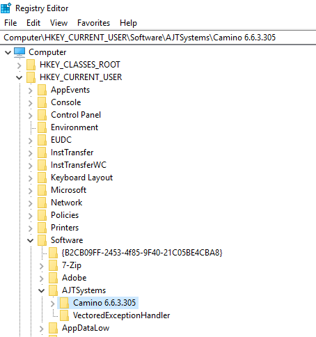Collapse HKEY_CURRENT_USER chevron
316x337 pixels.
(x=19, y=77)
